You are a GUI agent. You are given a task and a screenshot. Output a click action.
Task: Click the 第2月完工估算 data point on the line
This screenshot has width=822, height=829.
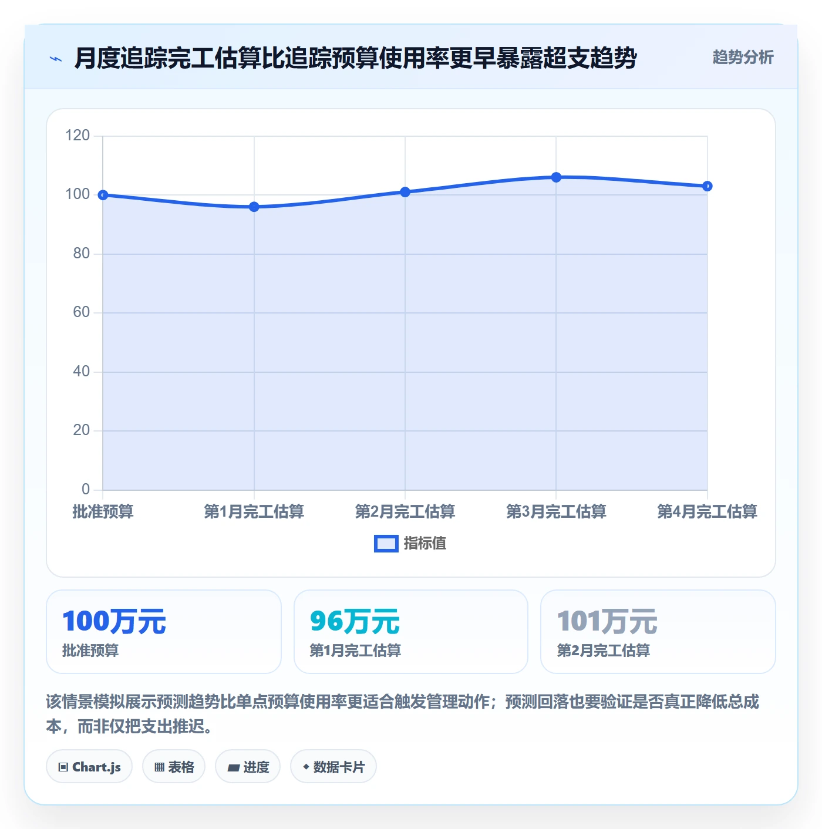[x=405, y=192]
